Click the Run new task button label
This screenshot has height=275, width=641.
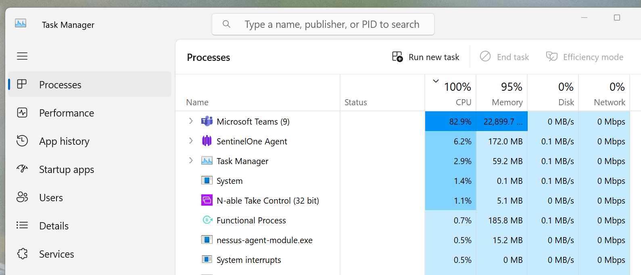[434, 57]
